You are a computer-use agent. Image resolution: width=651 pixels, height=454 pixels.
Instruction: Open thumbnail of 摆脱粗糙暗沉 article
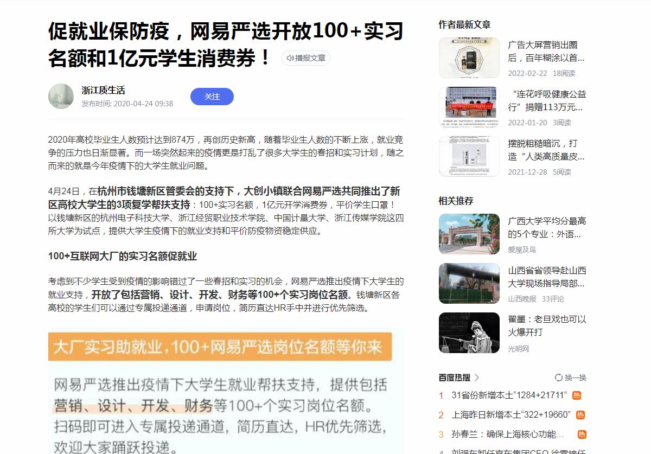tap(469, 156)
